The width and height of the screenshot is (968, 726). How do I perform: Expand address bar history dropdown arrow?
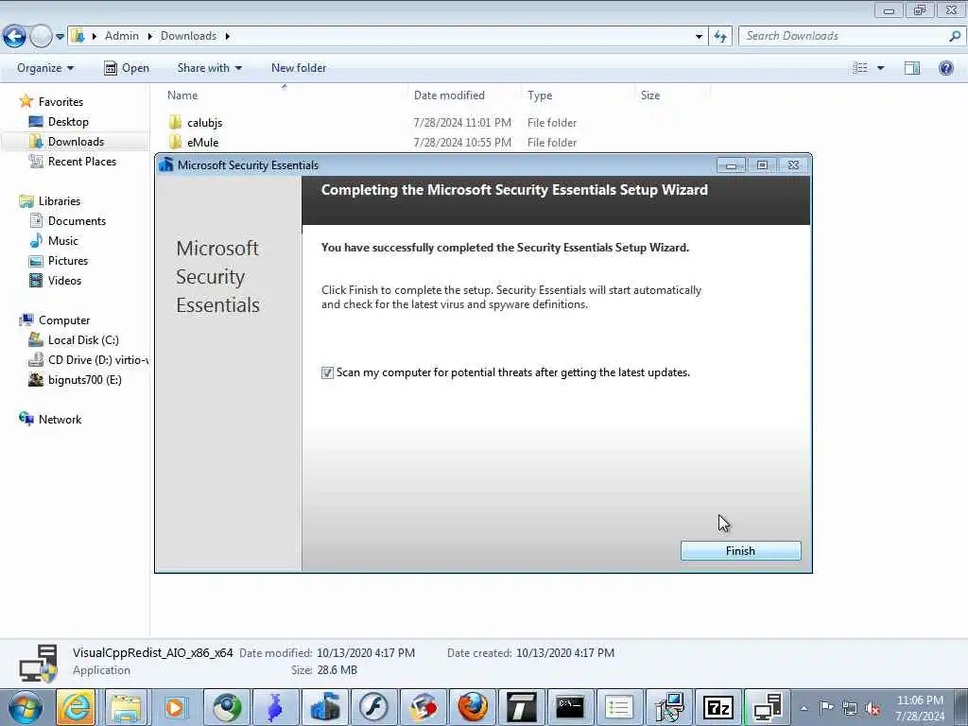tap(699, 37)
